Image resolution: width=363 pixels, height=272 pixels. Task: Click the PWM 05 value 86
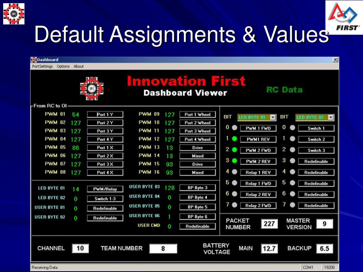[x=76, y=148]
